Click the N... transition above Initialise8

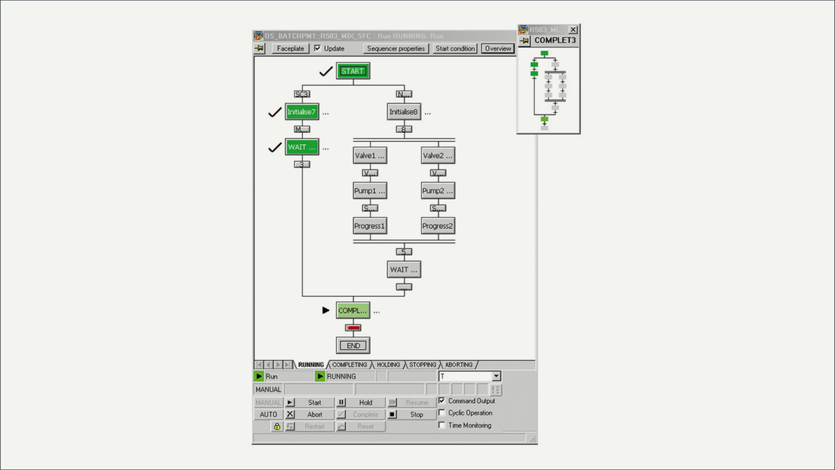[x=405, y=94]
